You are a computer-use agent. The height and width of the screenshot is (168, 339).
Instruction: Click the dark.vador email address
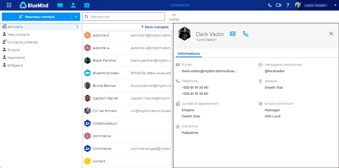point(209,71)
